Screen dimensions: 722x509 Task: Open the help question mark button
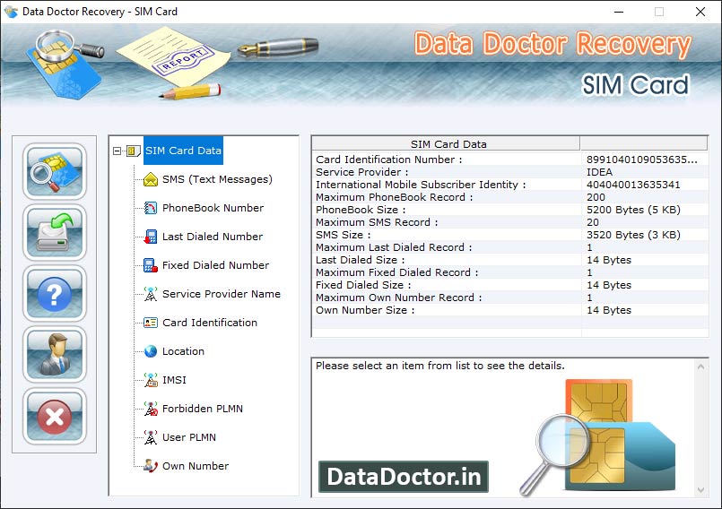(55, 294)
